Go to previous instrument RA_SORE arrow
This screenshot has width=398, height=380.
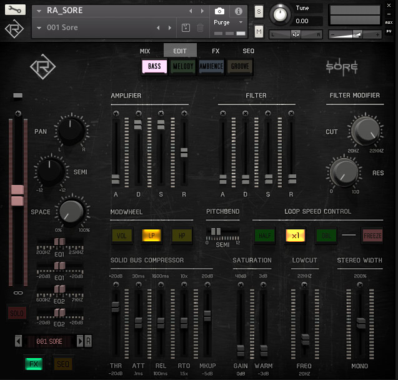click(x=191, y=11)
